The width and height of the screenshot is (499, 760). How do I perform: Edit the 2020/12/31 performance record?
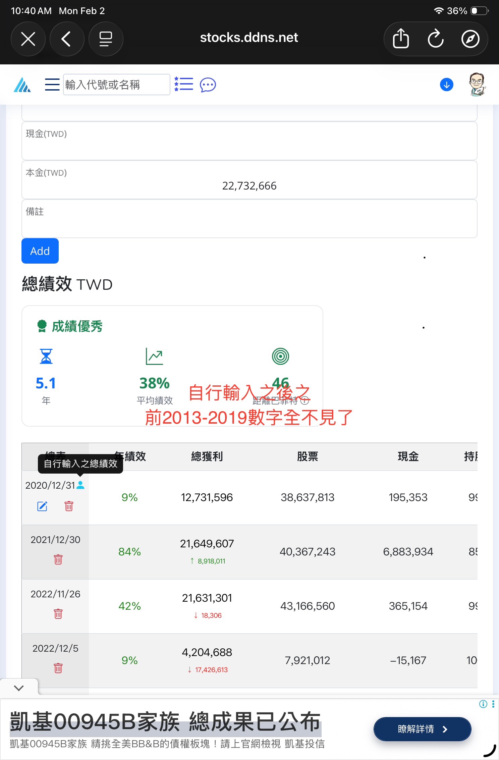(x=42, y=506)
